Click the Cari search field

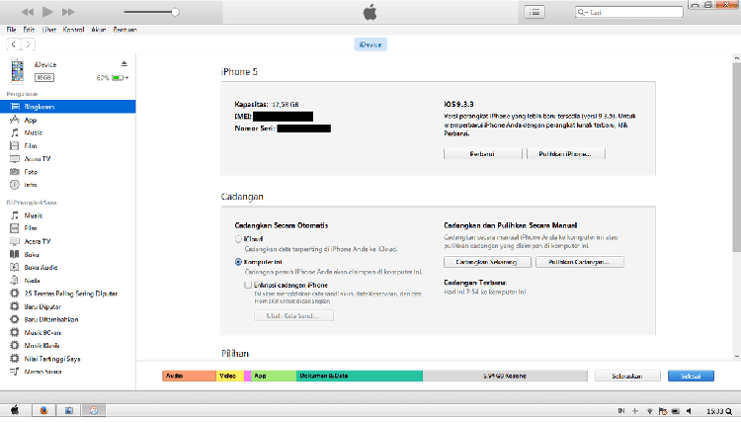(629, 12)
